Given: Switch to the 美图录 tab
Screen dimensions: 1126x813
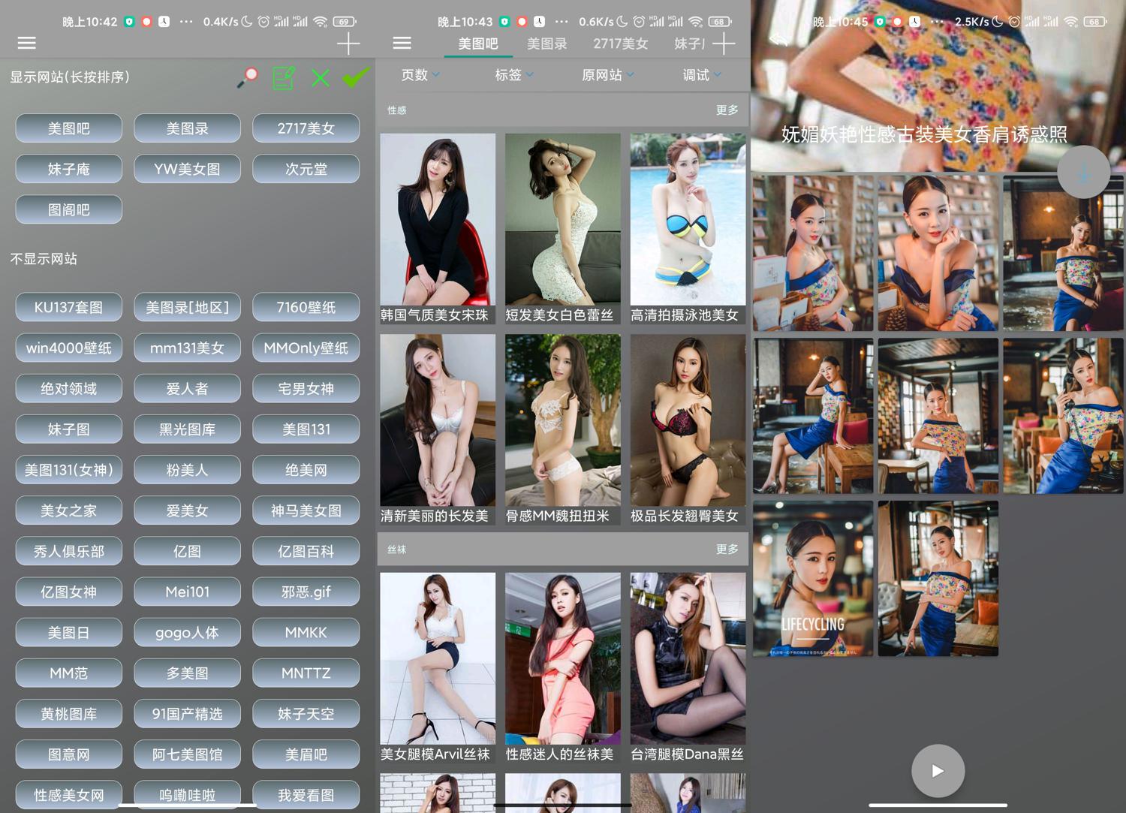Looking at the screenshot, I should (546, 44).
